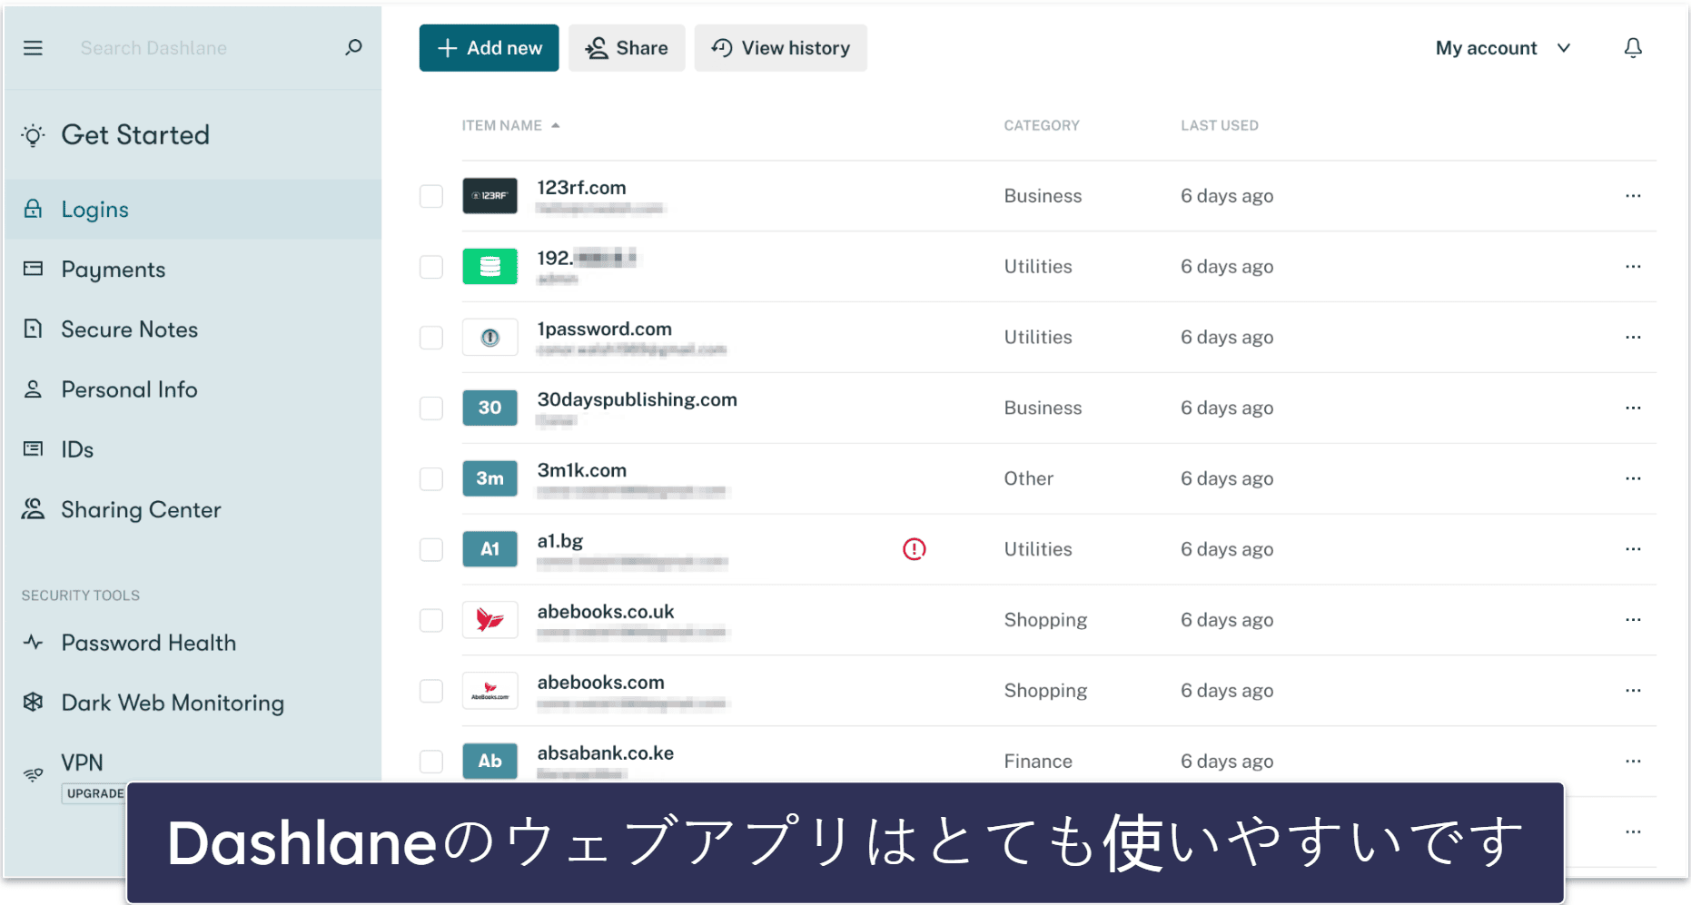1691x905 pixels.
Task: Click the A1 tile for a1.bg
Action: point(489,549)
